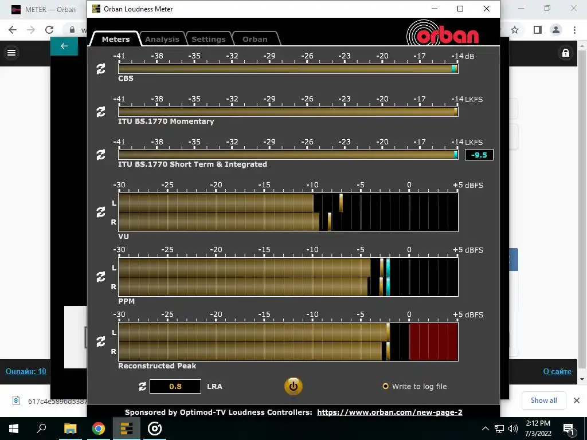The height and width of the screenshot is (440, 587).
Task: Reset the PPM meter using its refresh icon
Action: point(101,277)
